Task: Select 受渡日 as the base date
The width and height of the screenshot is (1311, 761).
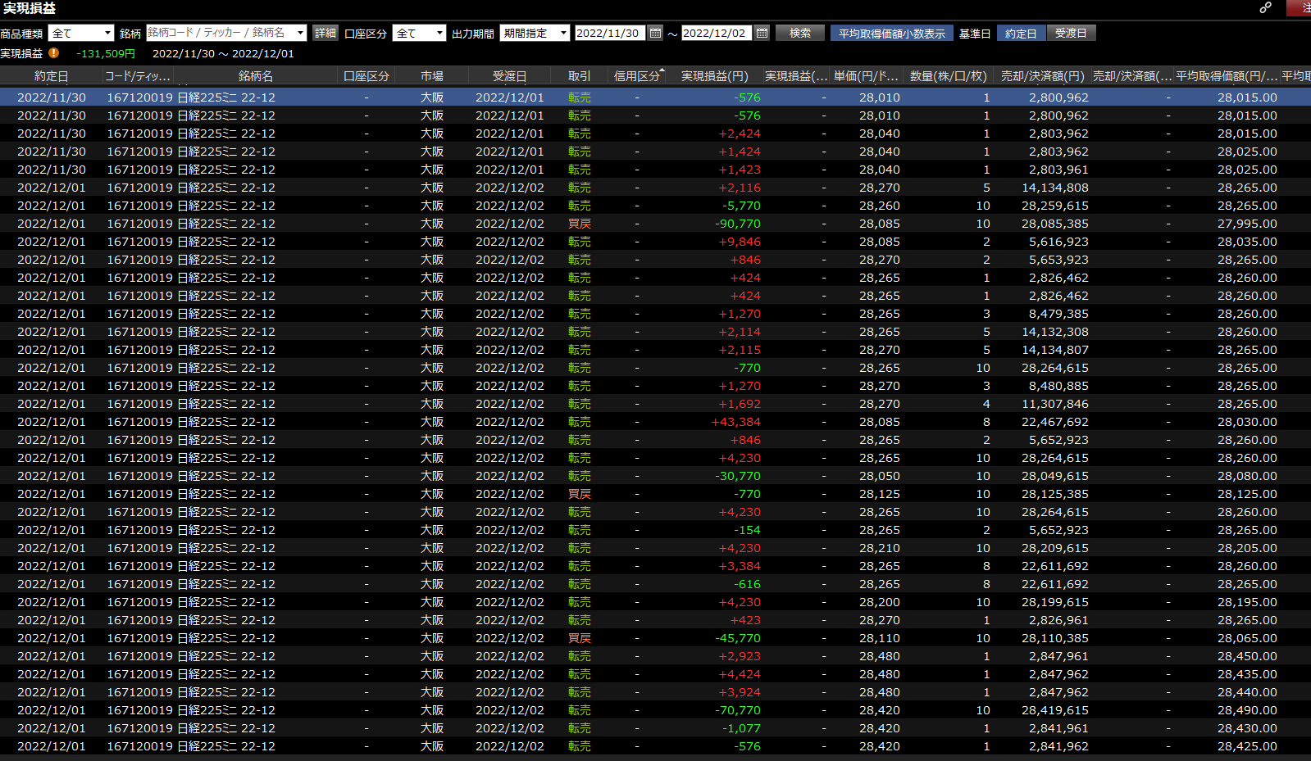Action: 1071,33
